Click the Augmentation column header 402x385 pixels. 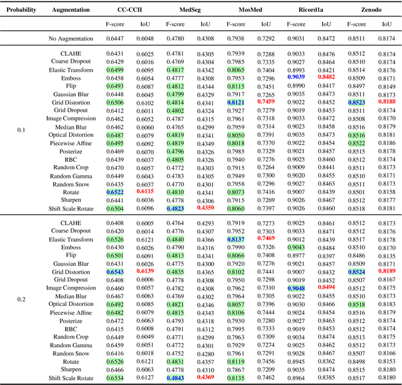point(71,10)
